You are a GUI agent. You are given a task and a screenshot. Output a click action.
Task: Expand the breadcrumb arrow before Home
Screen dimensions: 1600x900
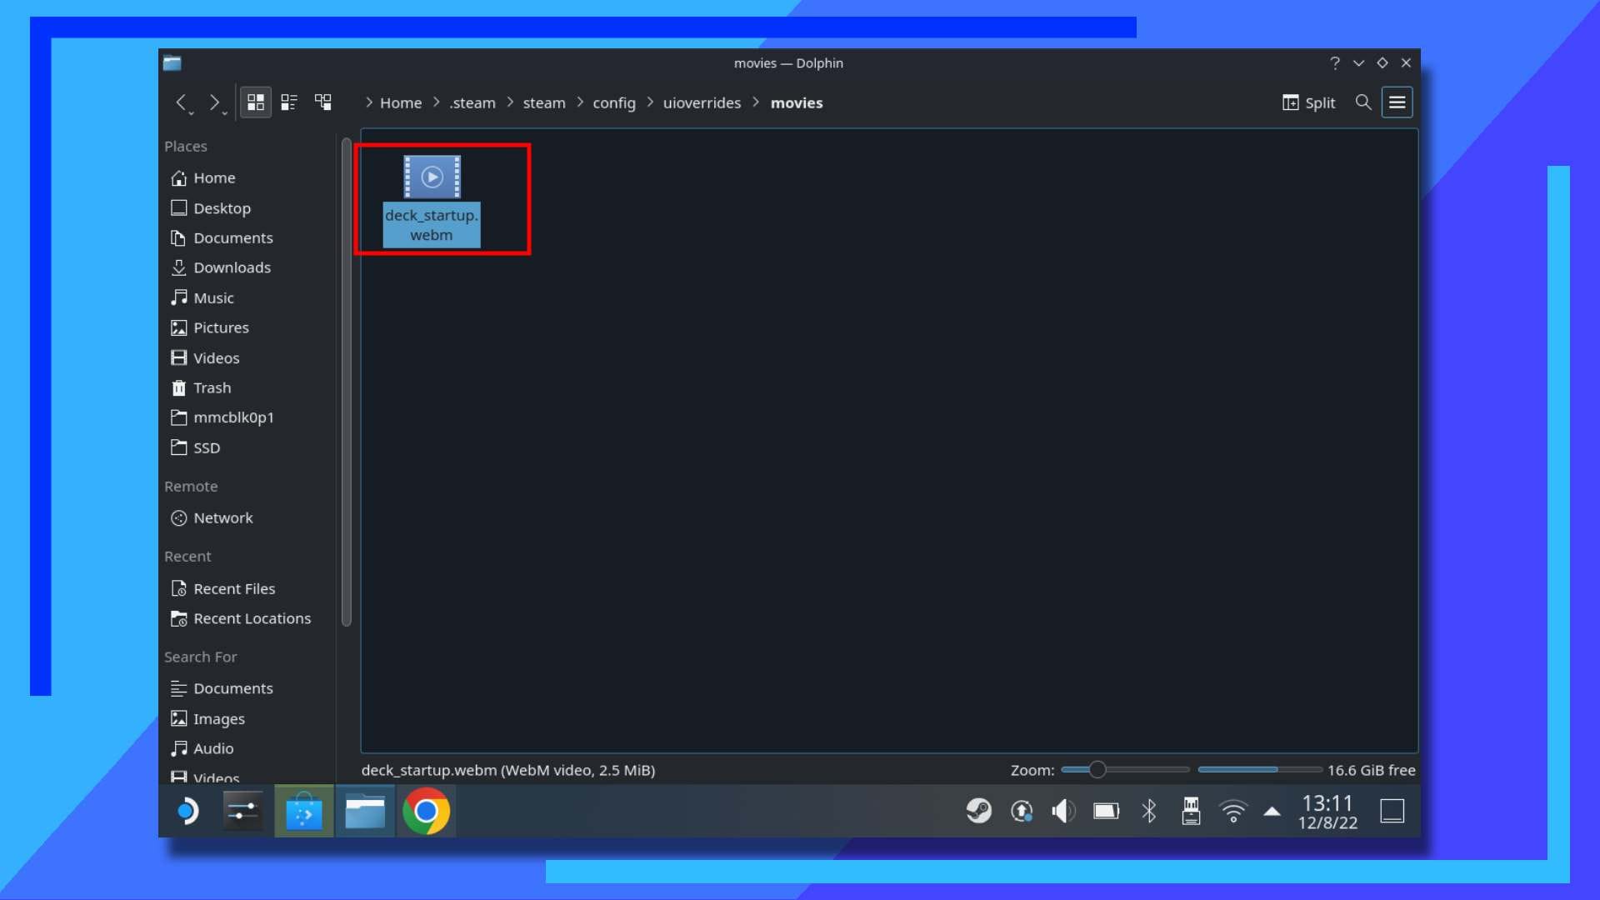(369, 102)
